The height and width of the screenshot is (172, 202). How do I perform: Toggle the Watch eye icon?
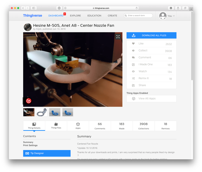click(133, 71)
